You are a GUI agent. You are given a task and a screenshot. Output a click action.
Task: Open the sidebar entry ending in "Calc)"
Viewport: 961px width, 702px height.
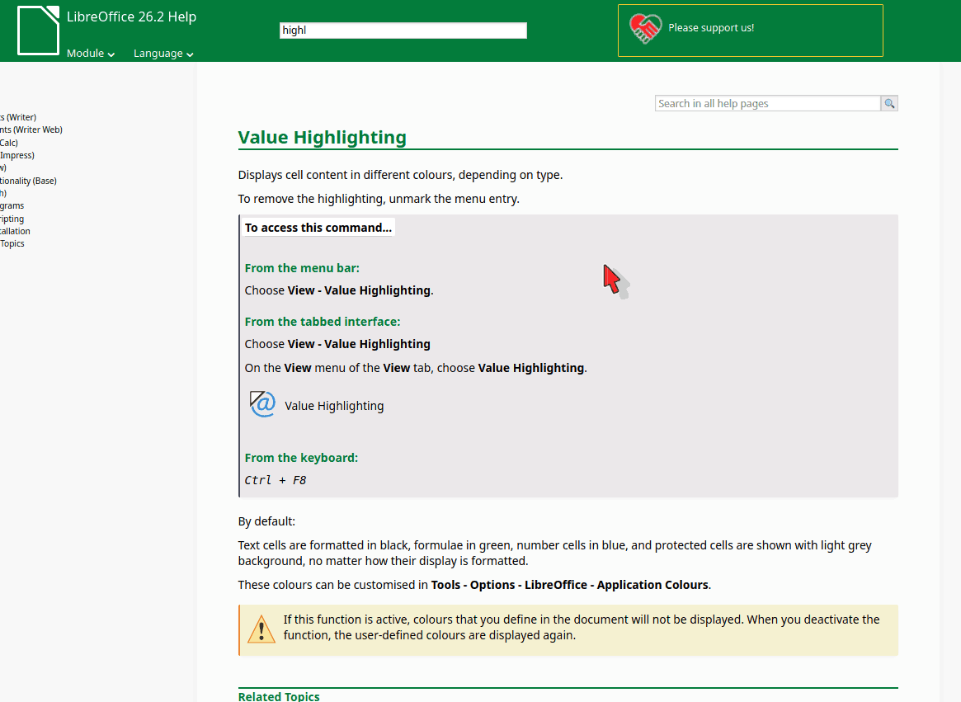(x=9, y=143)
